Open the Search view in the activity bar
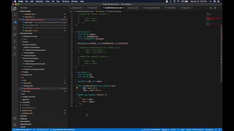Screen dimensions: 234x131 coord(15,15)
